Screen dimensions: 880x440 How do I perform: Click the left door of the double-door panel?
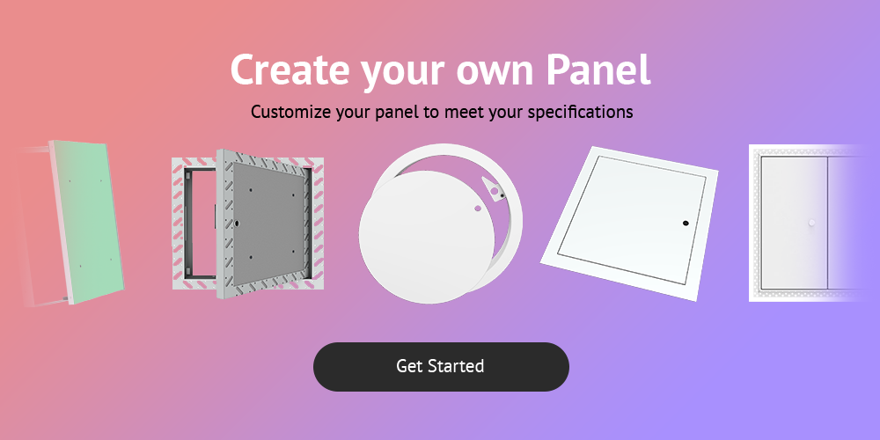[794, 223]
